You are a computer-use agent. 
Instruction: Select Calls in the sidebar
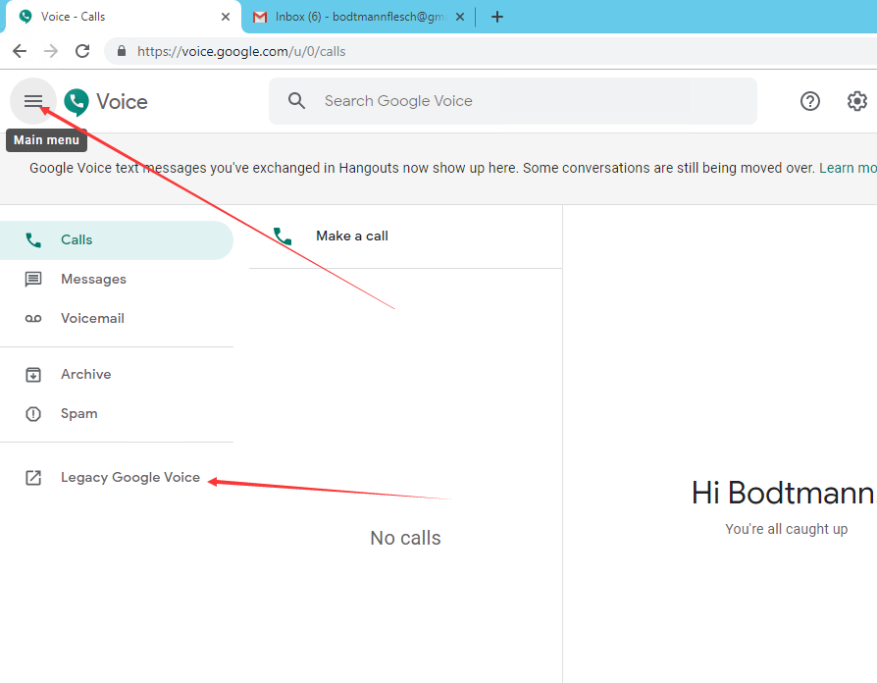117,240
